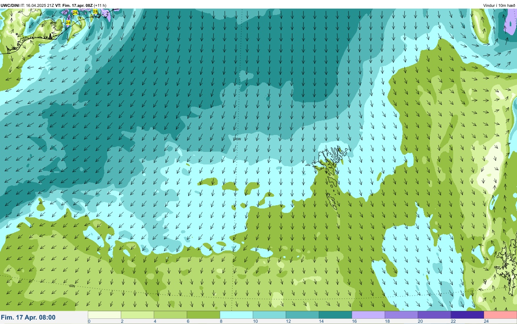This screenshot has width=517, height=324.
Task: Click the "60N" latitude label on map
Action: pyautogui.click(x=72, y=286)
